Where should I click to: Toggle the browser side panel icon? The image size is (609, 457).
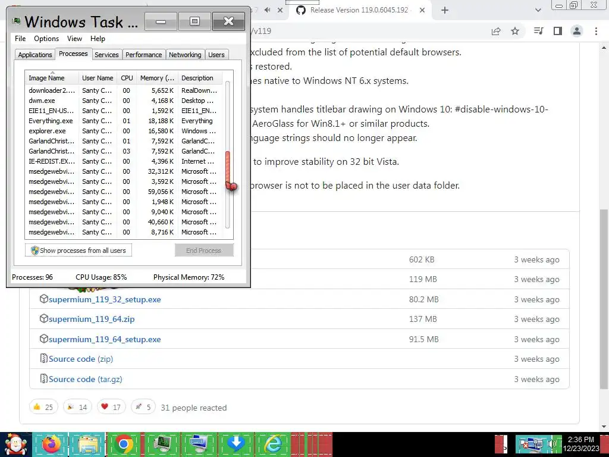point(558,31)
